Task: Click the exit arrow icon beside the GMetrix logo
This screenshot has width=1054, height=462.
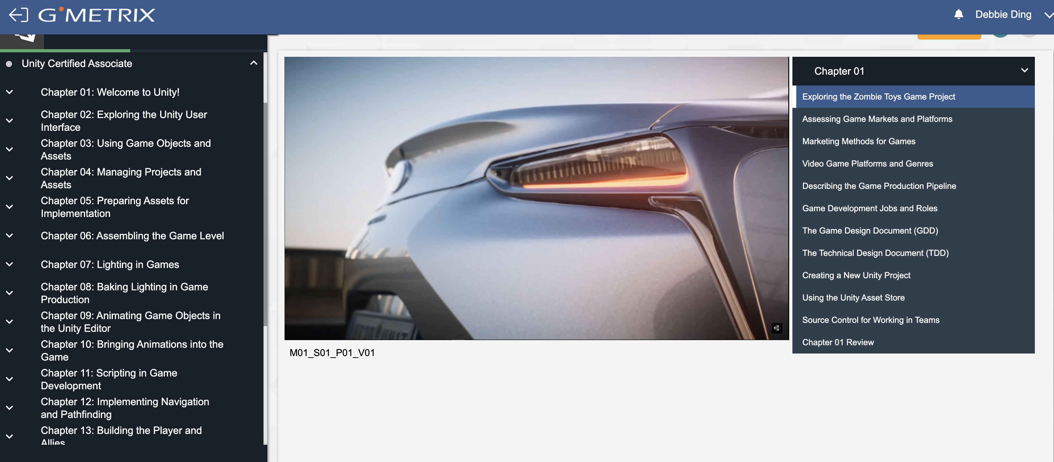Action: tap(19, 15)
